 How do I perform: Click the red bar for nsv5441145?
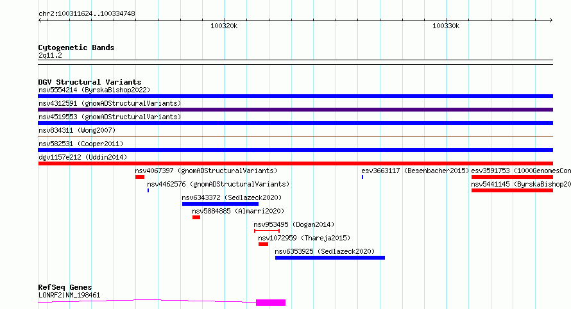point(512,190)
